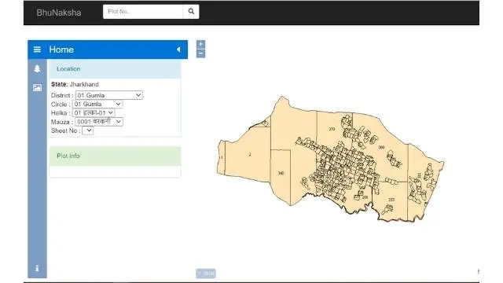Open the Sheet No dropdown
The image size is (503, 283).
[87, 130]
